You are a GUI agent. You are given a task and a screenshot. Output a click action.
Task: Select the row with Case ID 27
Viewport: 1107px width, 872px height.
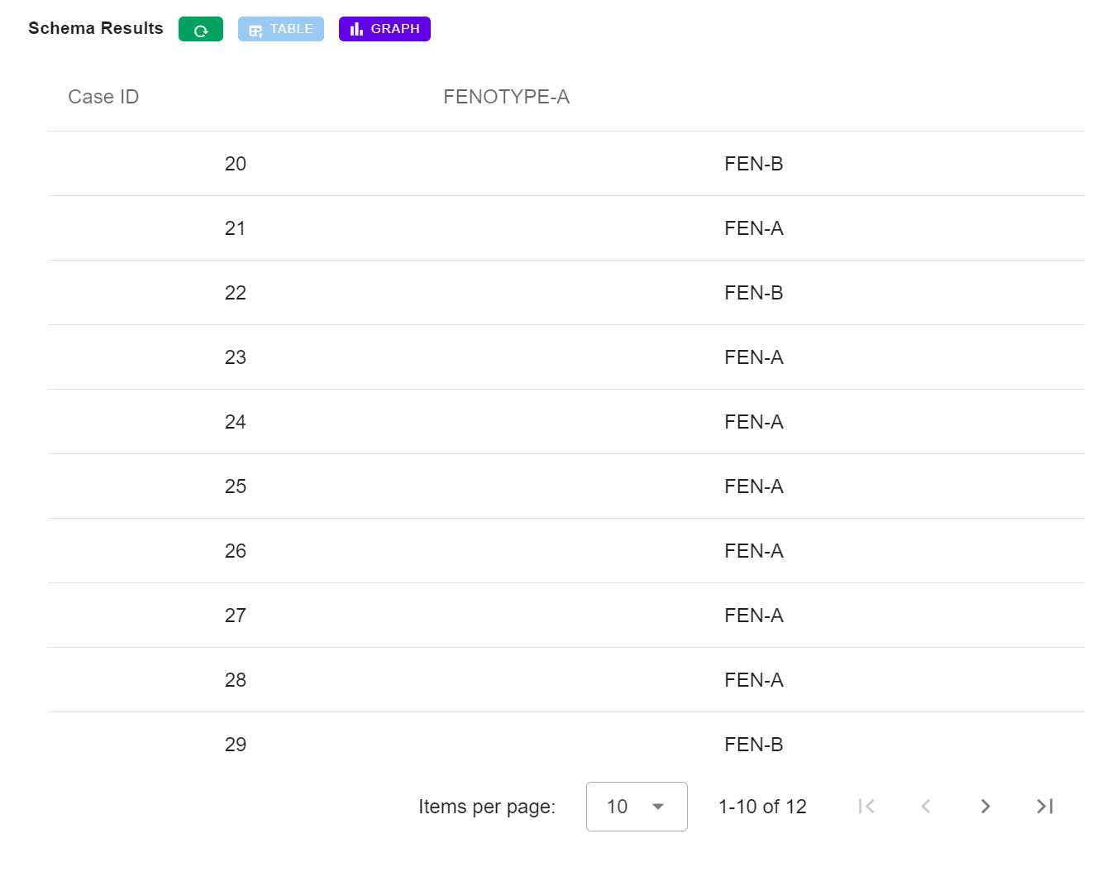(x=236, y=616)
